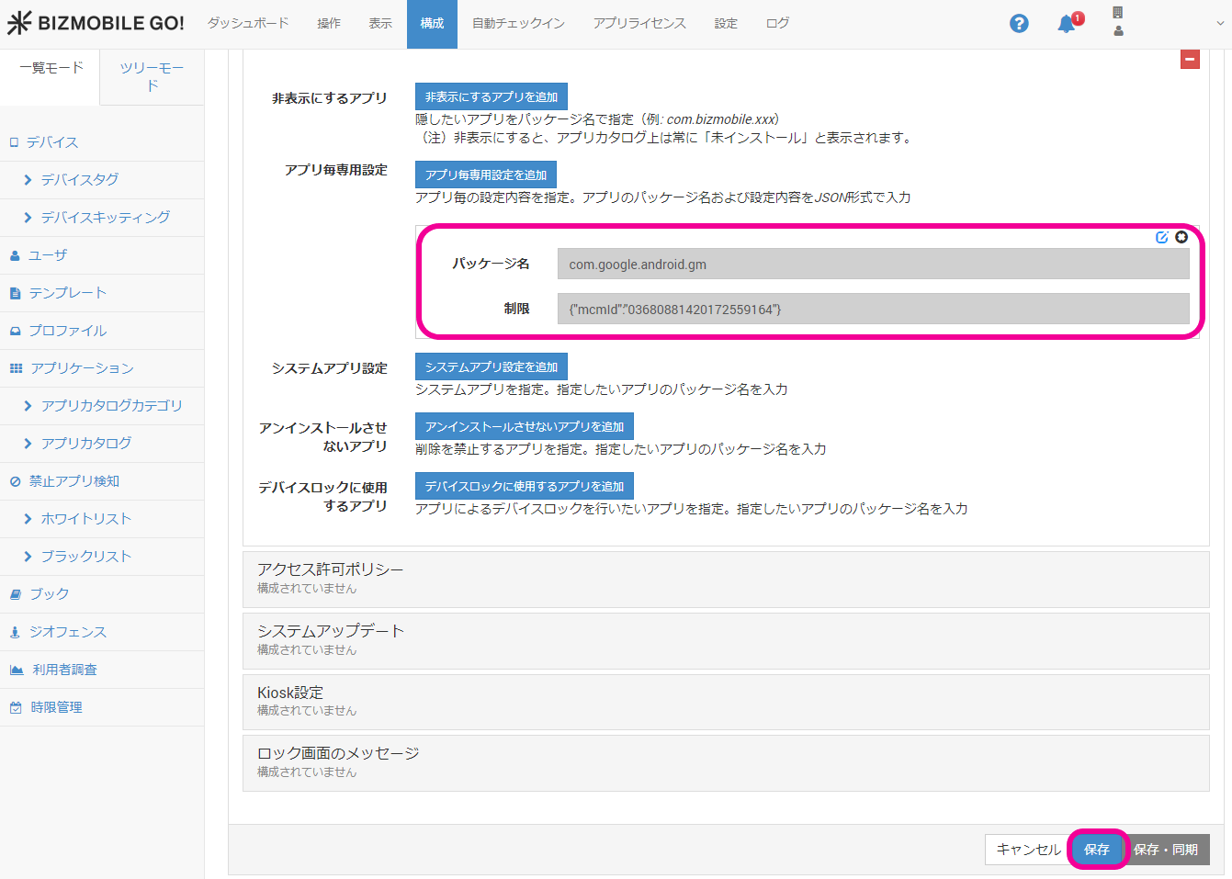Image resolution: width=1232 pixels, height=879 pixels.
Task: Click the red minus collapse icon
Action: click(1190, 60)
